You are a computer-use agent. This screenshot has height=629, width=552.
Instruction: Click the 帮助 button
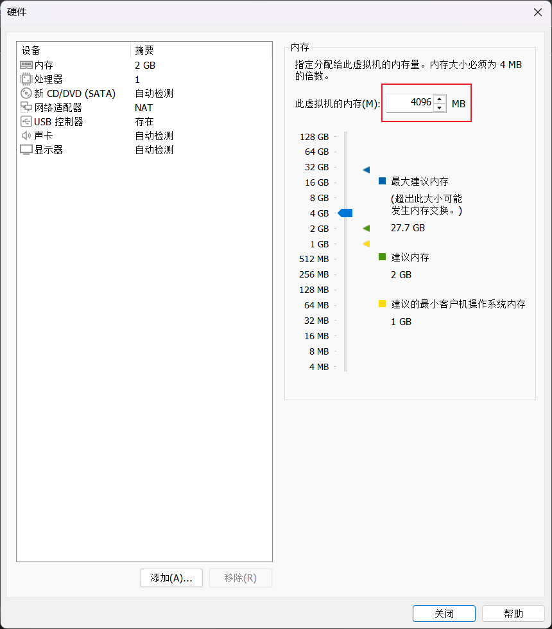click(513, 614)
